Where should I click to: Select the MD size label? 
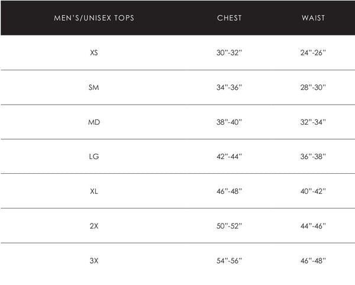(94, 122)
